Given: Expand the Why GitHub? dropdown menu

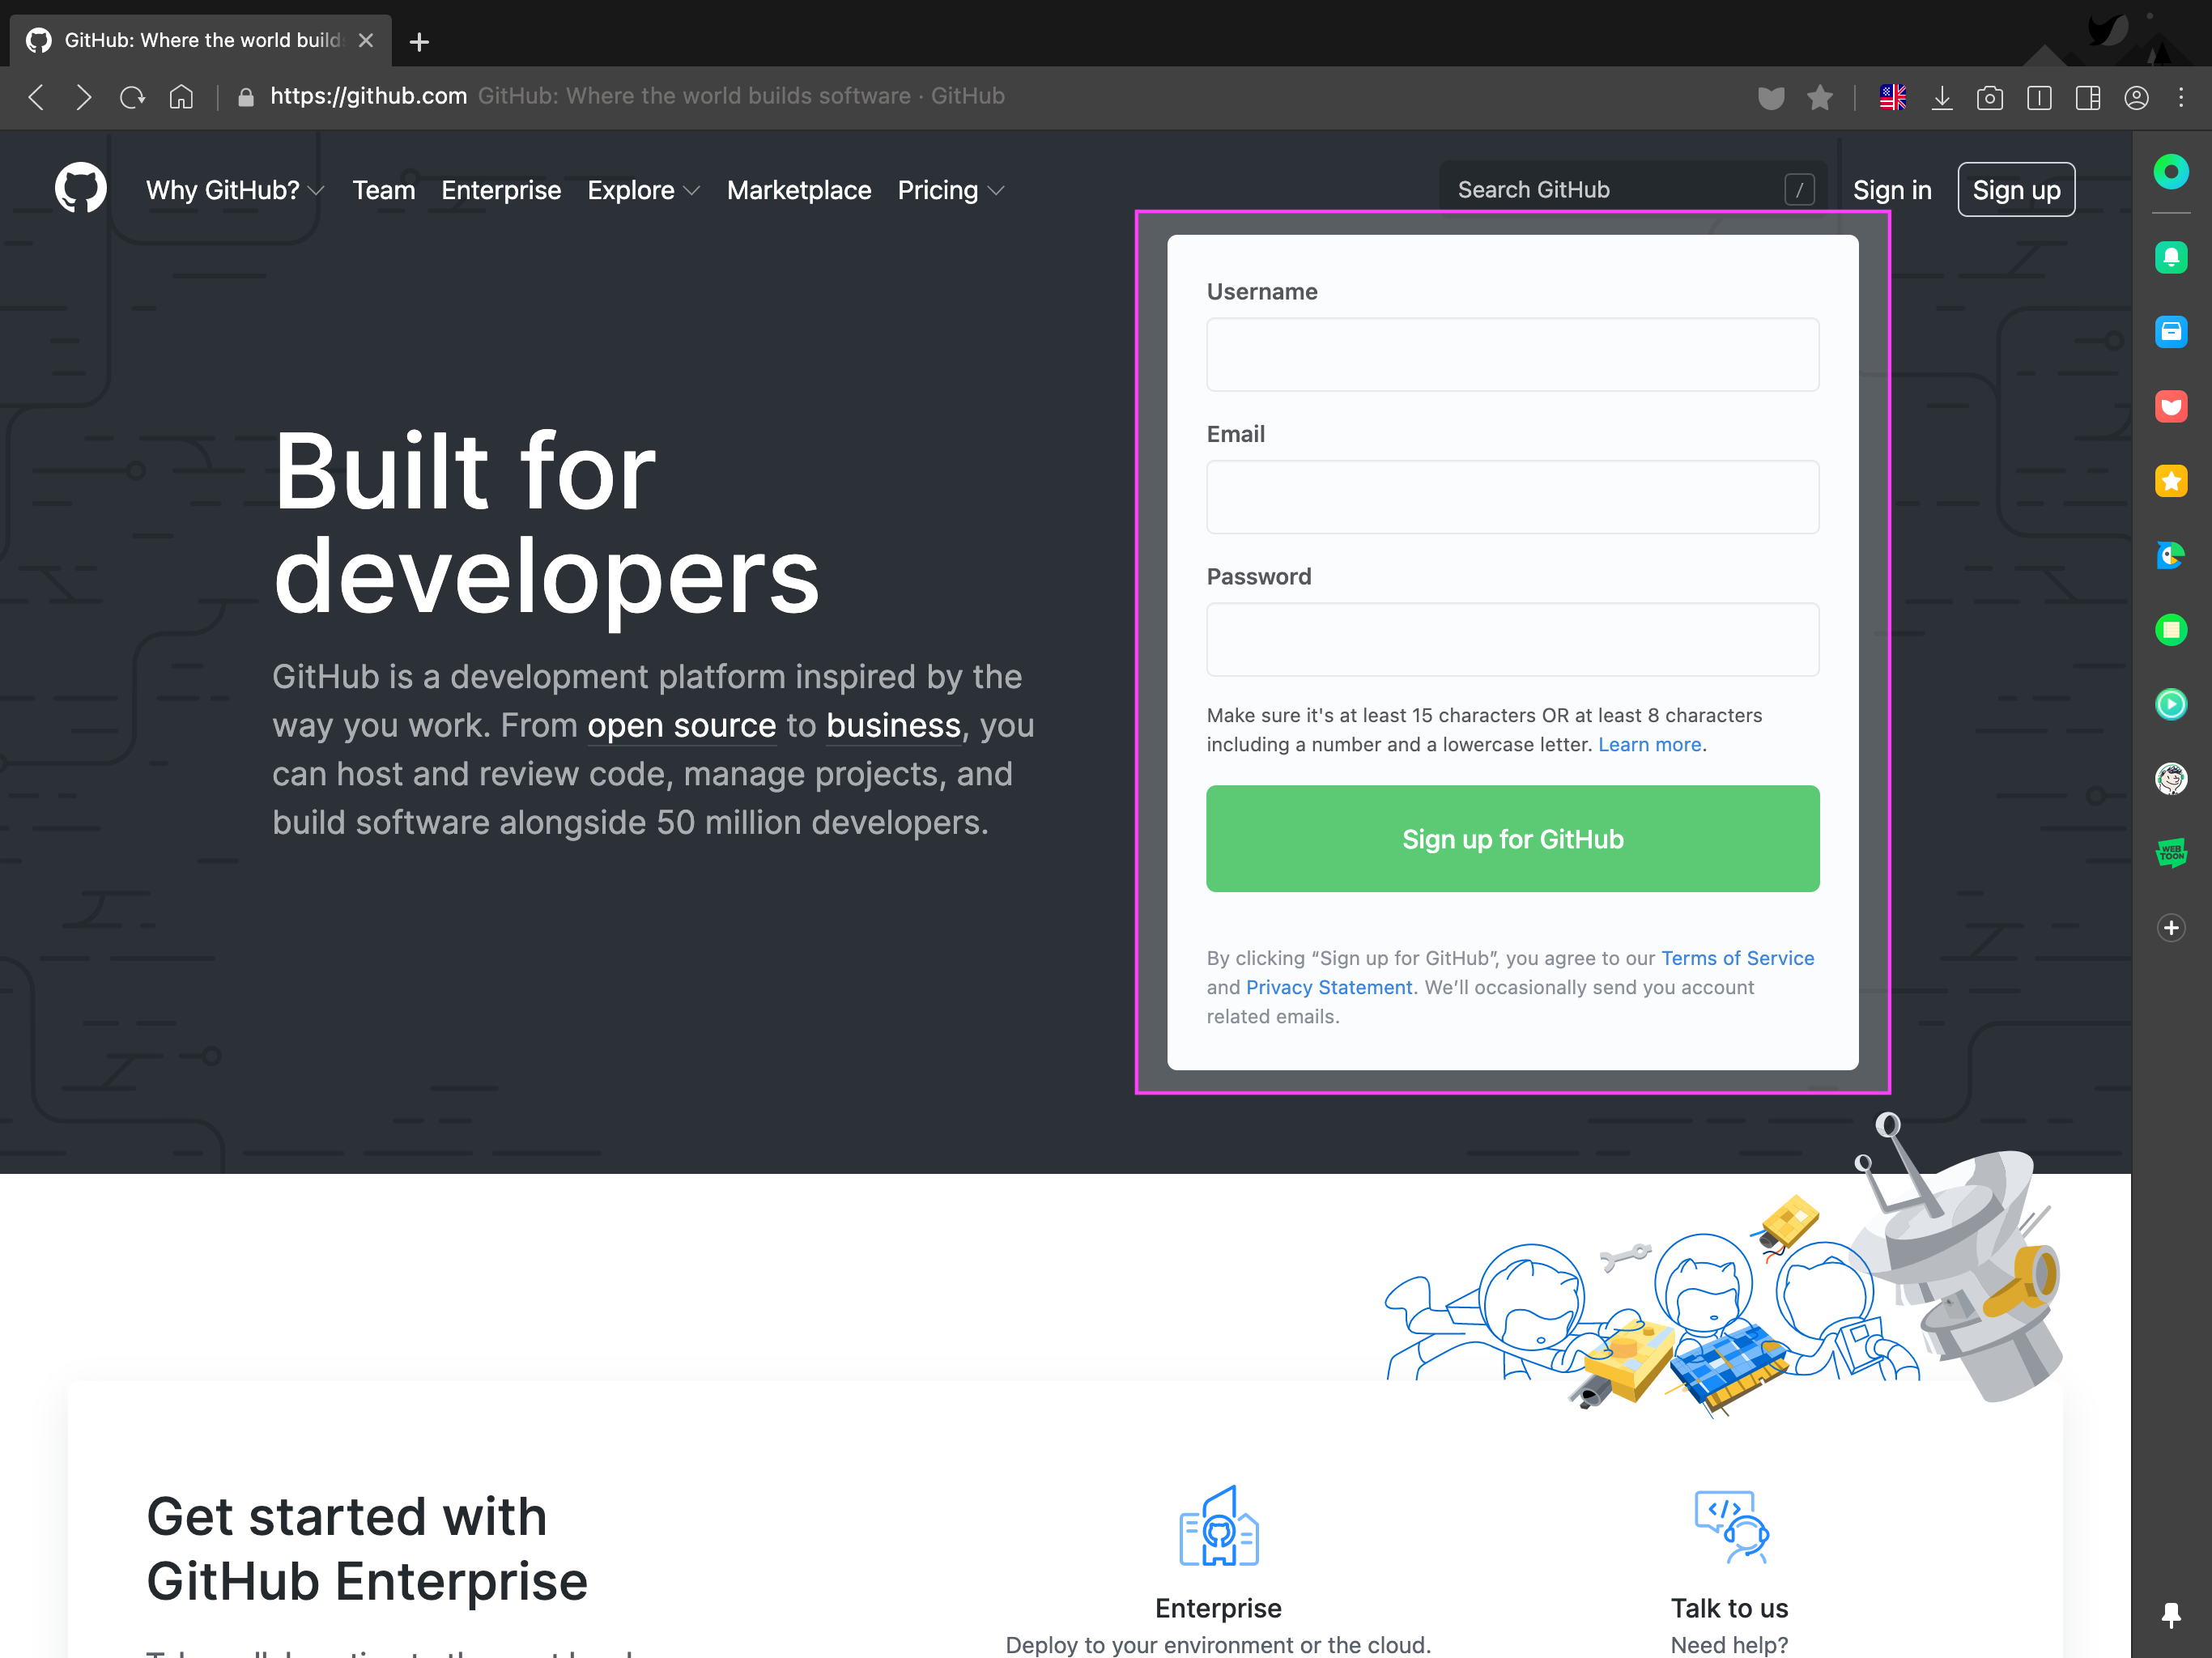Looking at the screenshot, I should click(x=233, y=189).
